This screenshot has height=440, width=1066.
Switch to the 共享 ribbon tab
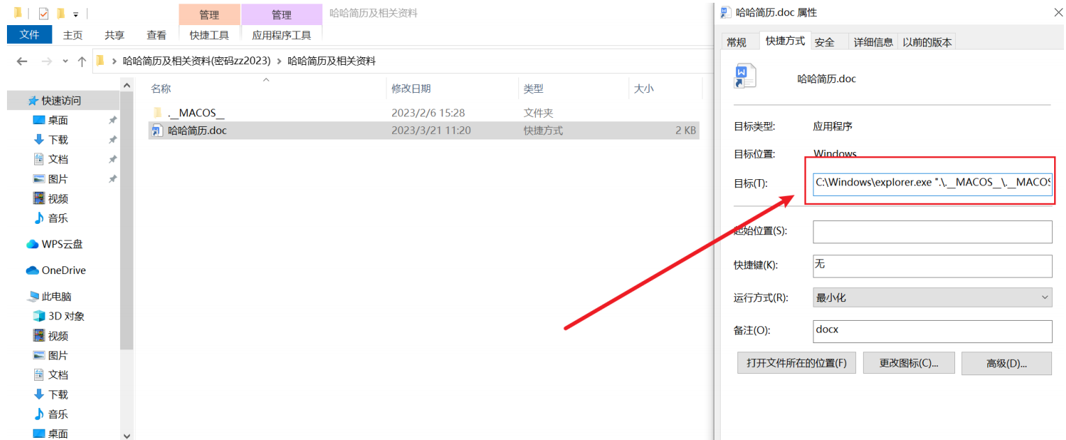114,35
